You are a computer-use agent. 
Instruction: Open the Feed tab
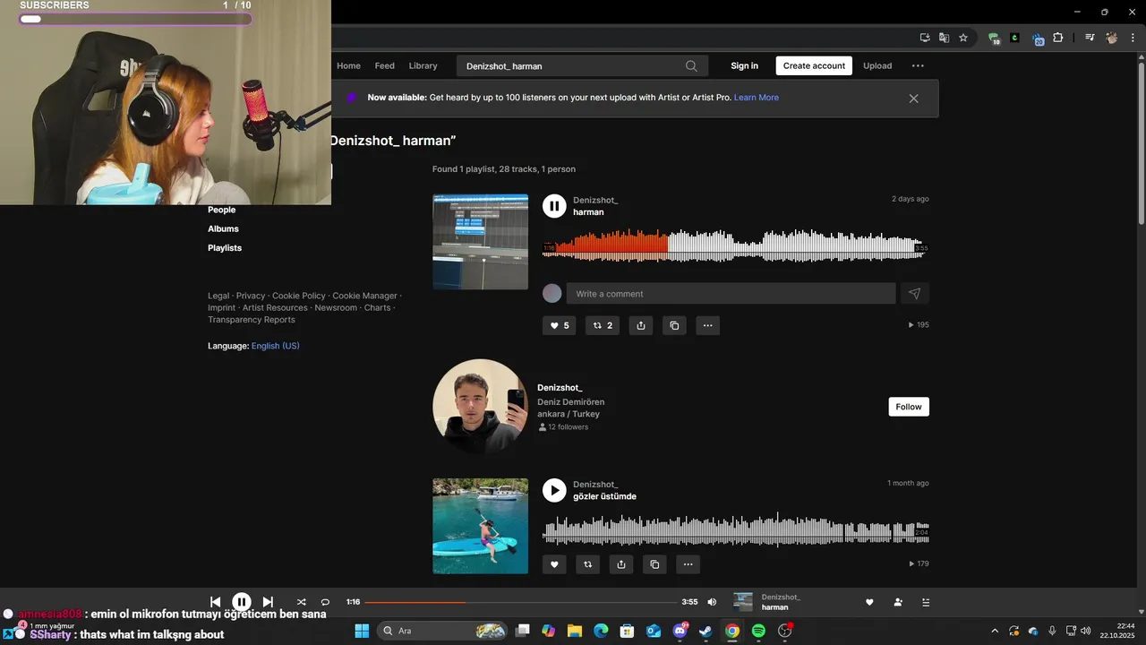(x=385, y=65)
